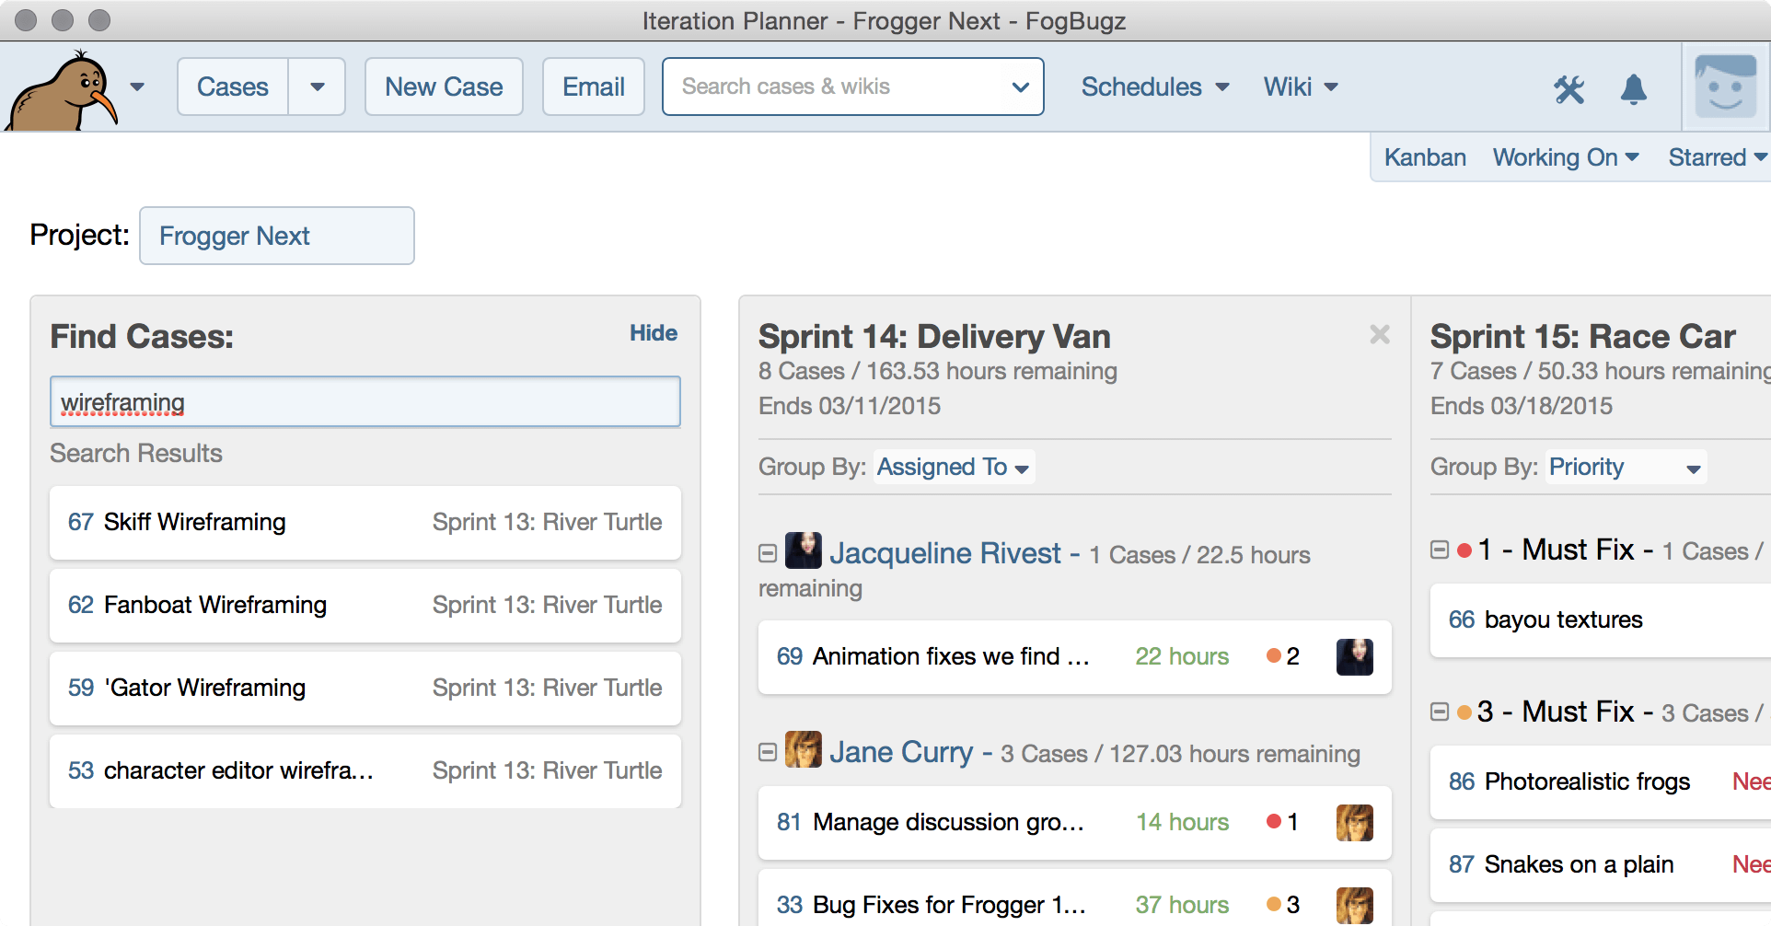
Task: Click the 37 hours estimate on case 33
Action: pos(1182,905)
